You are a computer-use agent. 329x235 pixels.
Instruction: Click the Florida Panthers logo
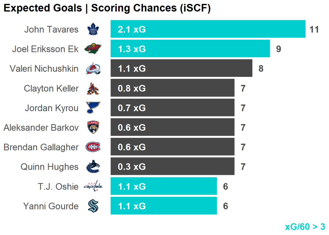point(93,128)
